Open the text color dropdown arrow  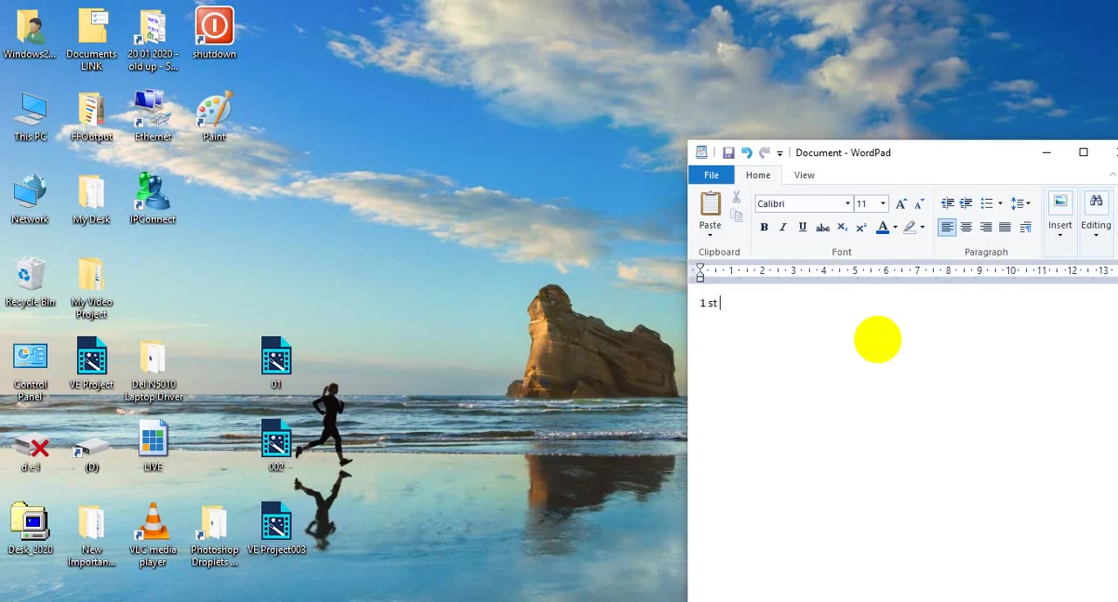pos(895,228)
